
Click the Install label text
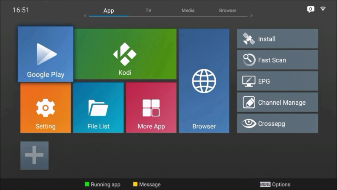click(x=267, y=39)
